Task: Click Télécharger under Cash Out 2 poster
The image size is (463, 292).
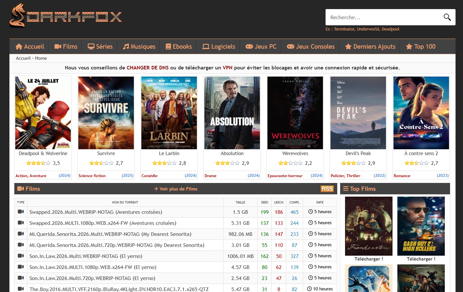Action: click(421, 259)
